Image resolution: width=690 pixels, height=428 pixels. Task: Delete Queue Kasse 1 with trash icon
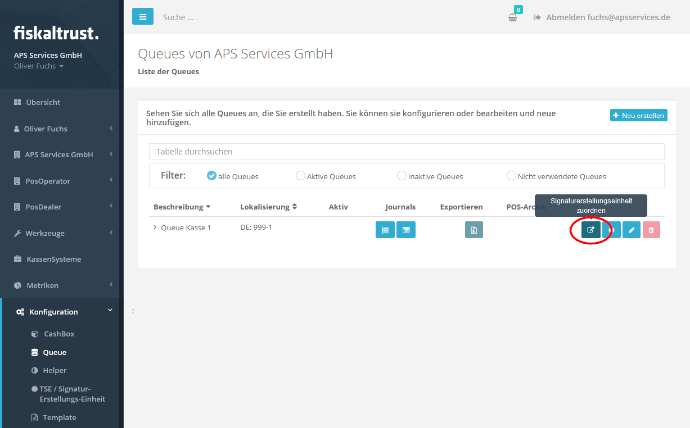coord(651,230)
